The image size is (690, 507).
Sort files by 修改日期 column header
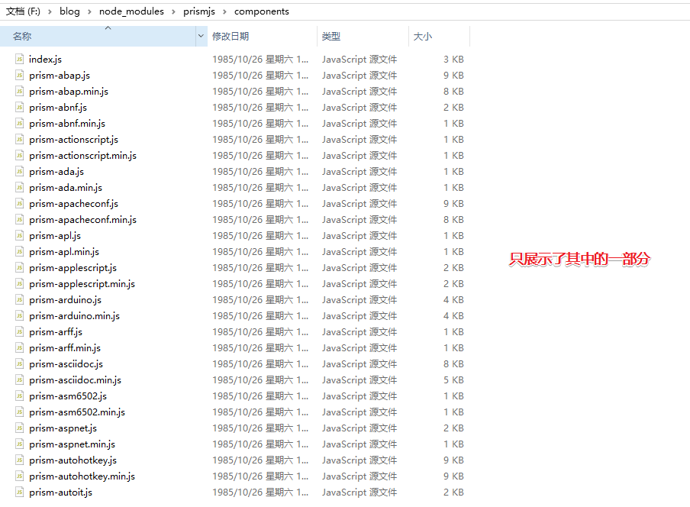pos(262,36)
